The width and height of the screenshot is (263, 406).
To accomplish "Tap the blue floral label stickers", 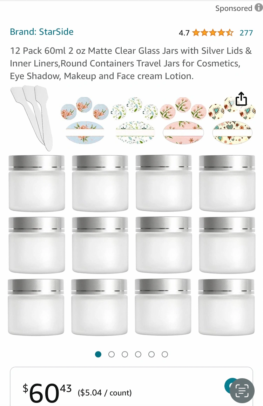I will click(x=85, y=120).
